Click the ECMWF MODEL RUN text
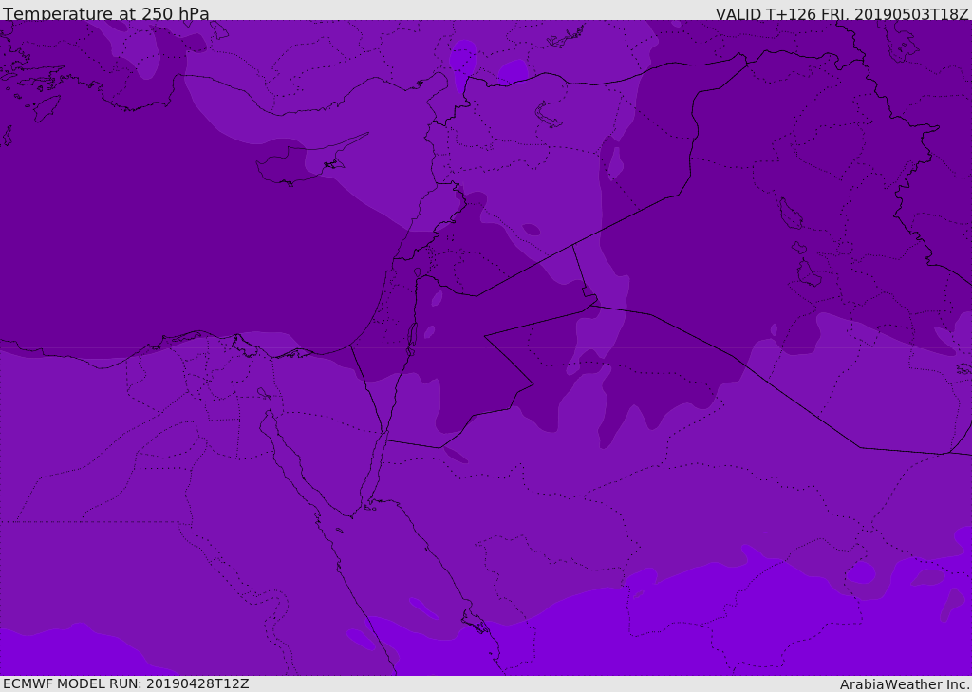Viewport: 972px width, 692px height. pos(126,683)
